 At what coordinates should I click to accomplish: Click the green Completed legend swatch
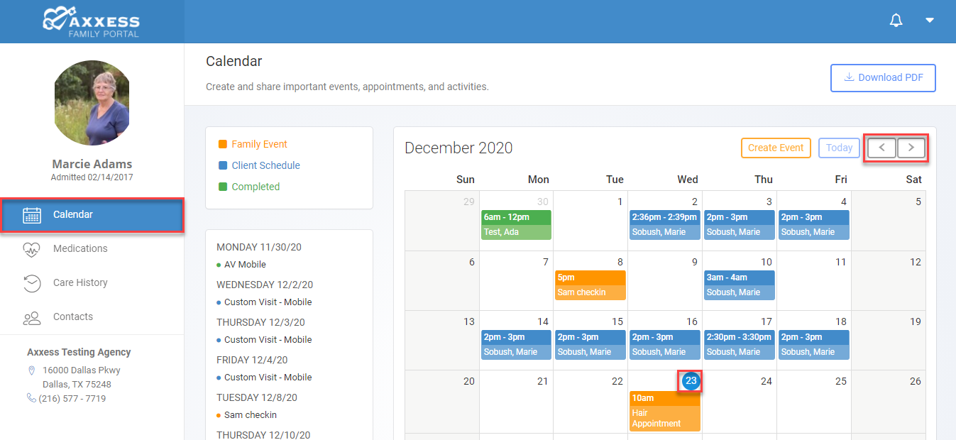pyautogui.click(x=222, y=187)
